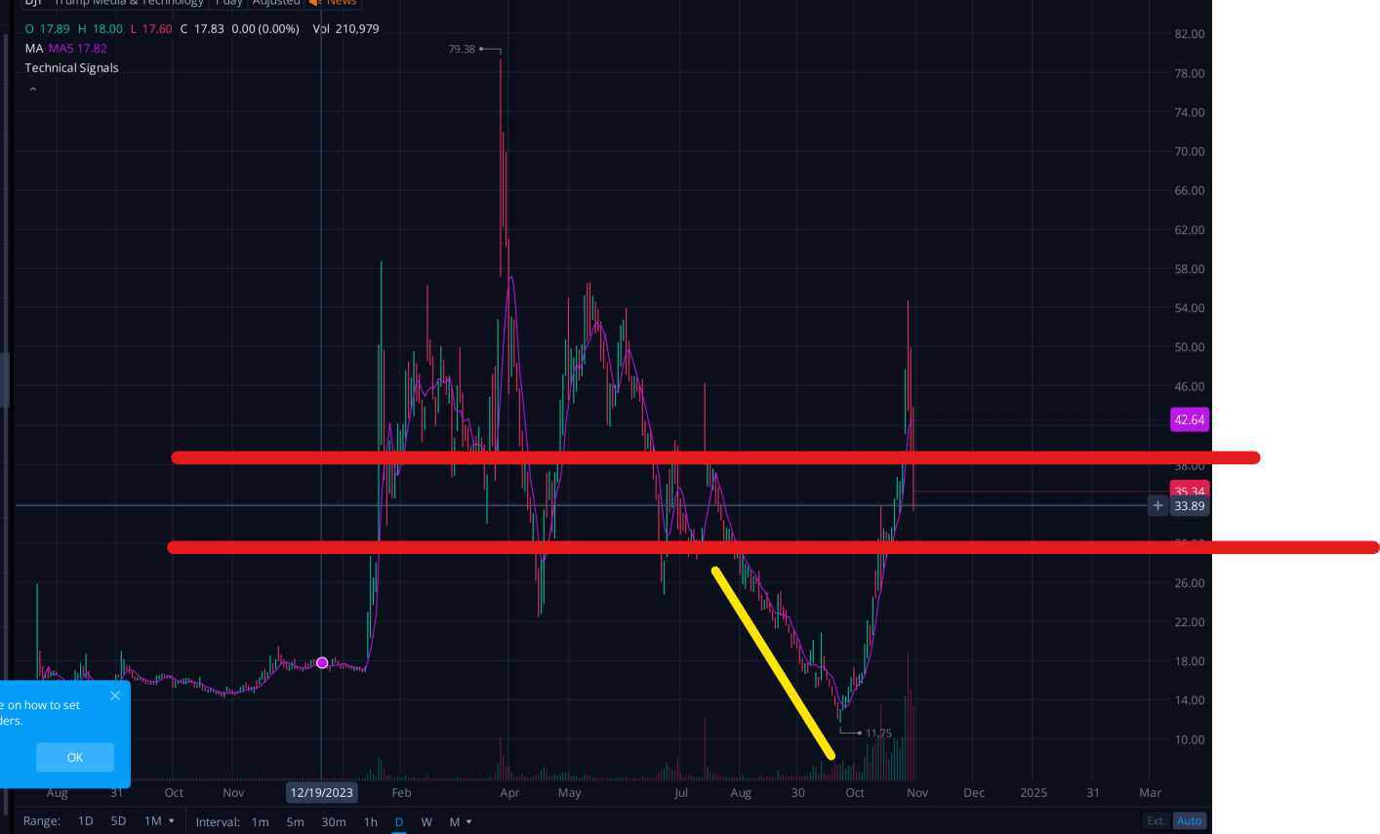Click the MA indicator name

click(34, 49)
